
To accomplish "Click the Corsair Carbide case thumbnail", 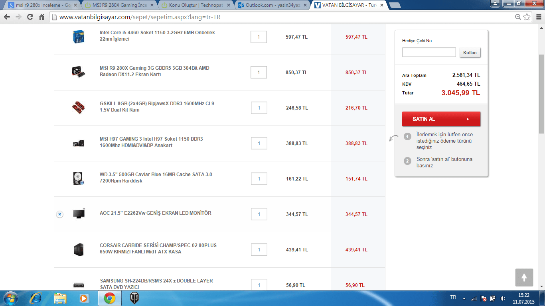I will coord(79,249).
